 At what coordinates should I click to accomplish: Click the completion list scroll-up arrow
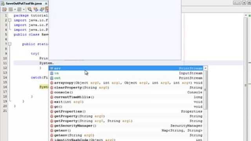[206, 68]
